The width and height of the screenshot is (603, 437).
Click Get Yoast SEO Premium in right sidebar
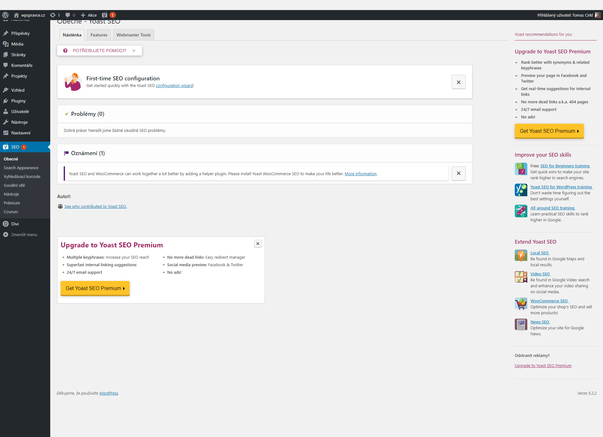point(549,131)
